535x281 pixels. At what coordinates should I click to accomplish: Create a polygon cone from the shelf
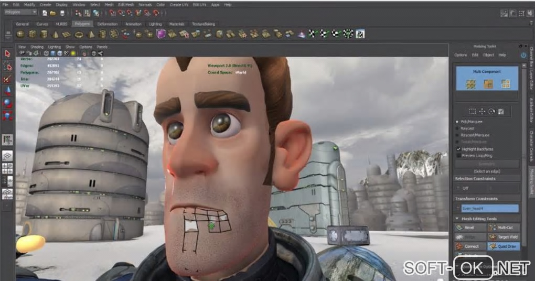(55, 34)
